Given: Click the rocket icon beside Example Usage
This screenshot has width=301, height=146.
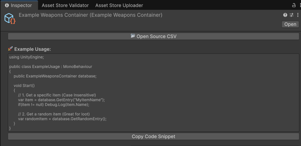Looking at the screenshot, I should click(x=10, y=49).
